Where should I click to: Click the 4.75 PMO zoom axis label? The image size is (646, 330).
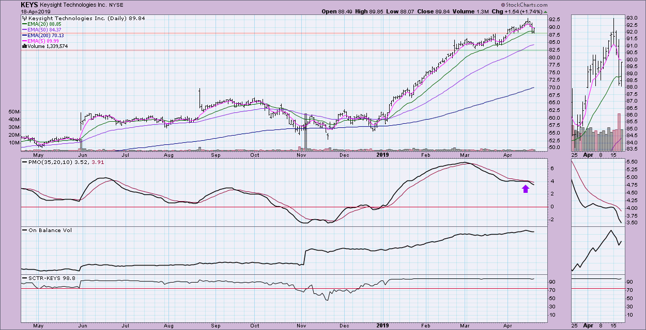[632, 185]
